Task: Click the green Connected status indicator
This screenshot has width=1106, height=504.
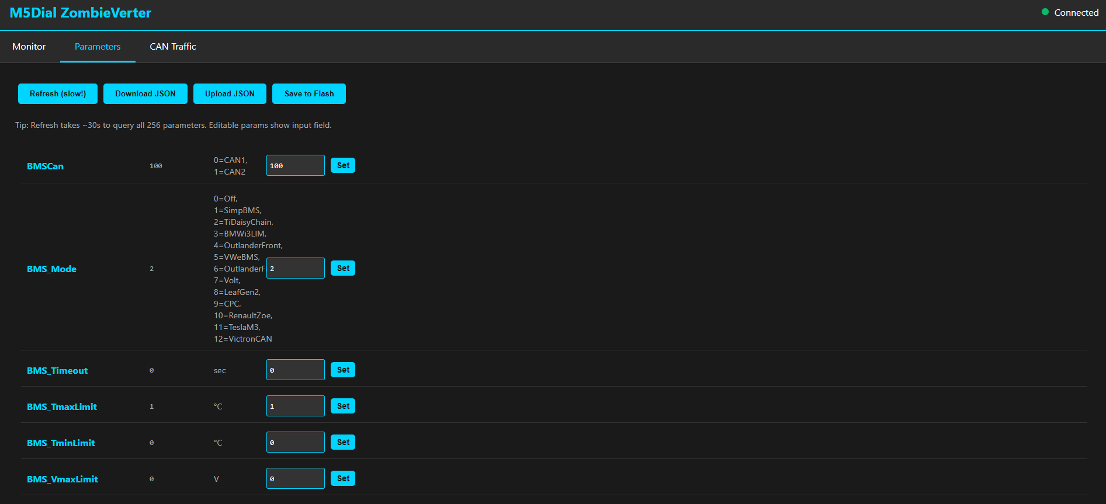Action: pos(1045,12)
